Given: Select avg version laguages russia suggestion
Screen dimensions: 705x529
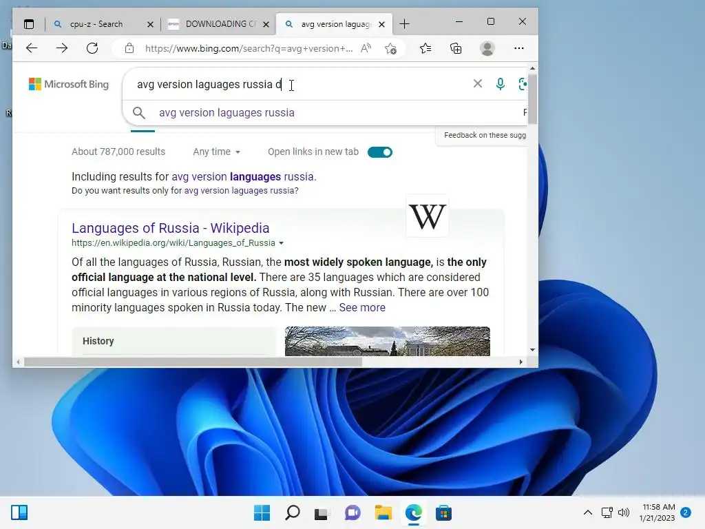Looking at the screenshot, I should click(x=227, y=113).
